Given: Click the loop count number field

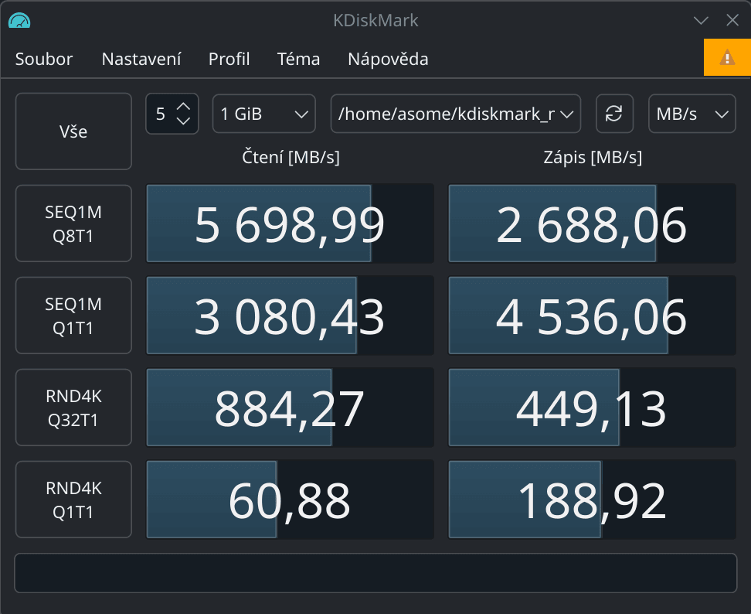Looking at the screenshot, I should click(161, 114).
